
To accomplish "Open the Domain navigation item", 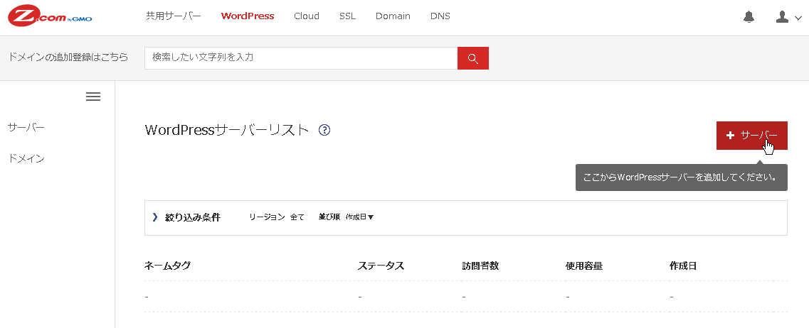I will [393, 16].
